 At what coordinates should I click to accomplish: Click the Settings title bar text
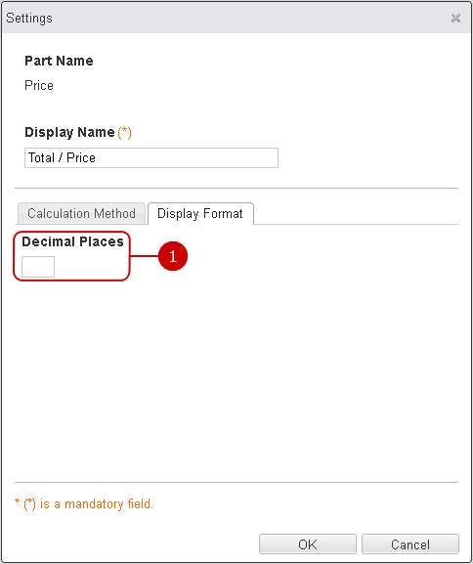[29, 18]
